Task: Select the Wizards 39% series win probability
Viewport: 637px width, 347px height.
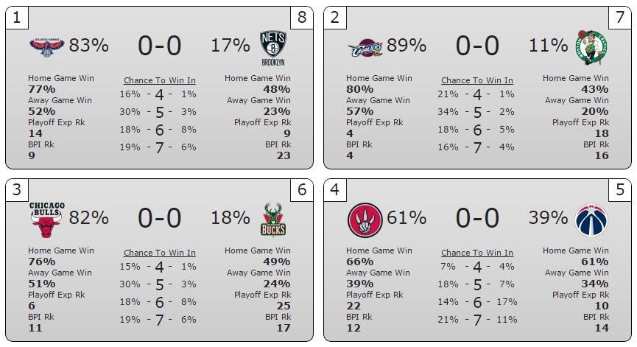Action: pos(548,217)
